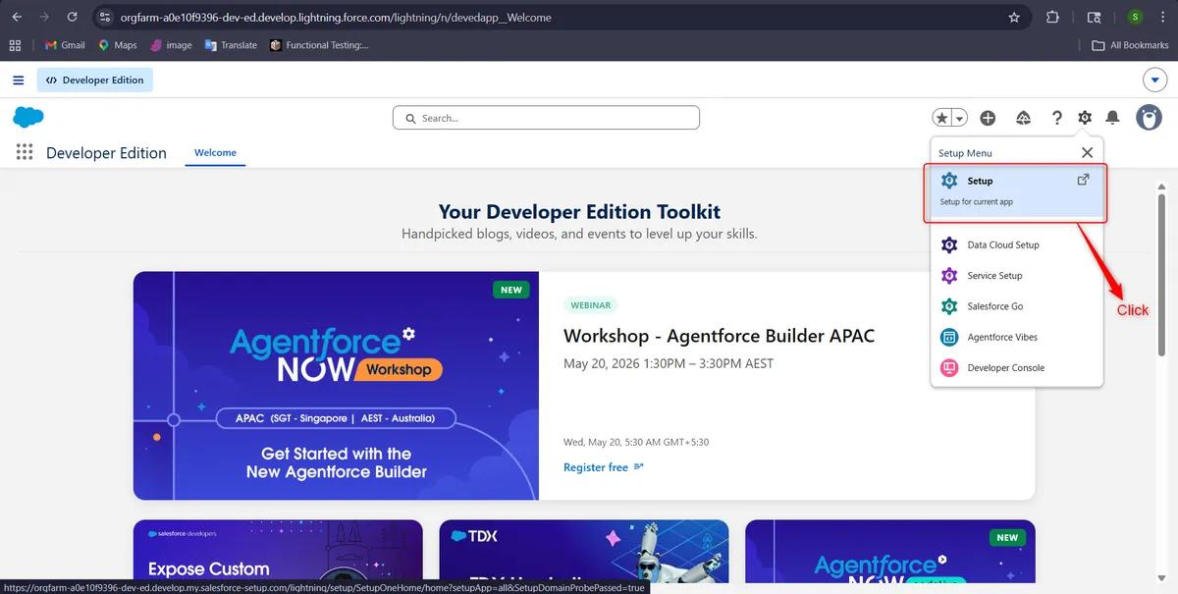Screen dimensions: 1178x594
Task: Click the Your Developer Edition Toolkit heading
Action: (579, 211)
